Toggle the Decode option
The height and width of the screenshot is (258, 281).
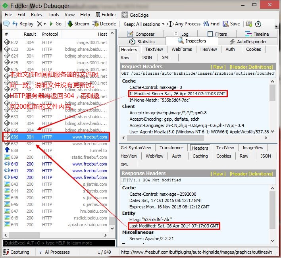pos(104,24)
